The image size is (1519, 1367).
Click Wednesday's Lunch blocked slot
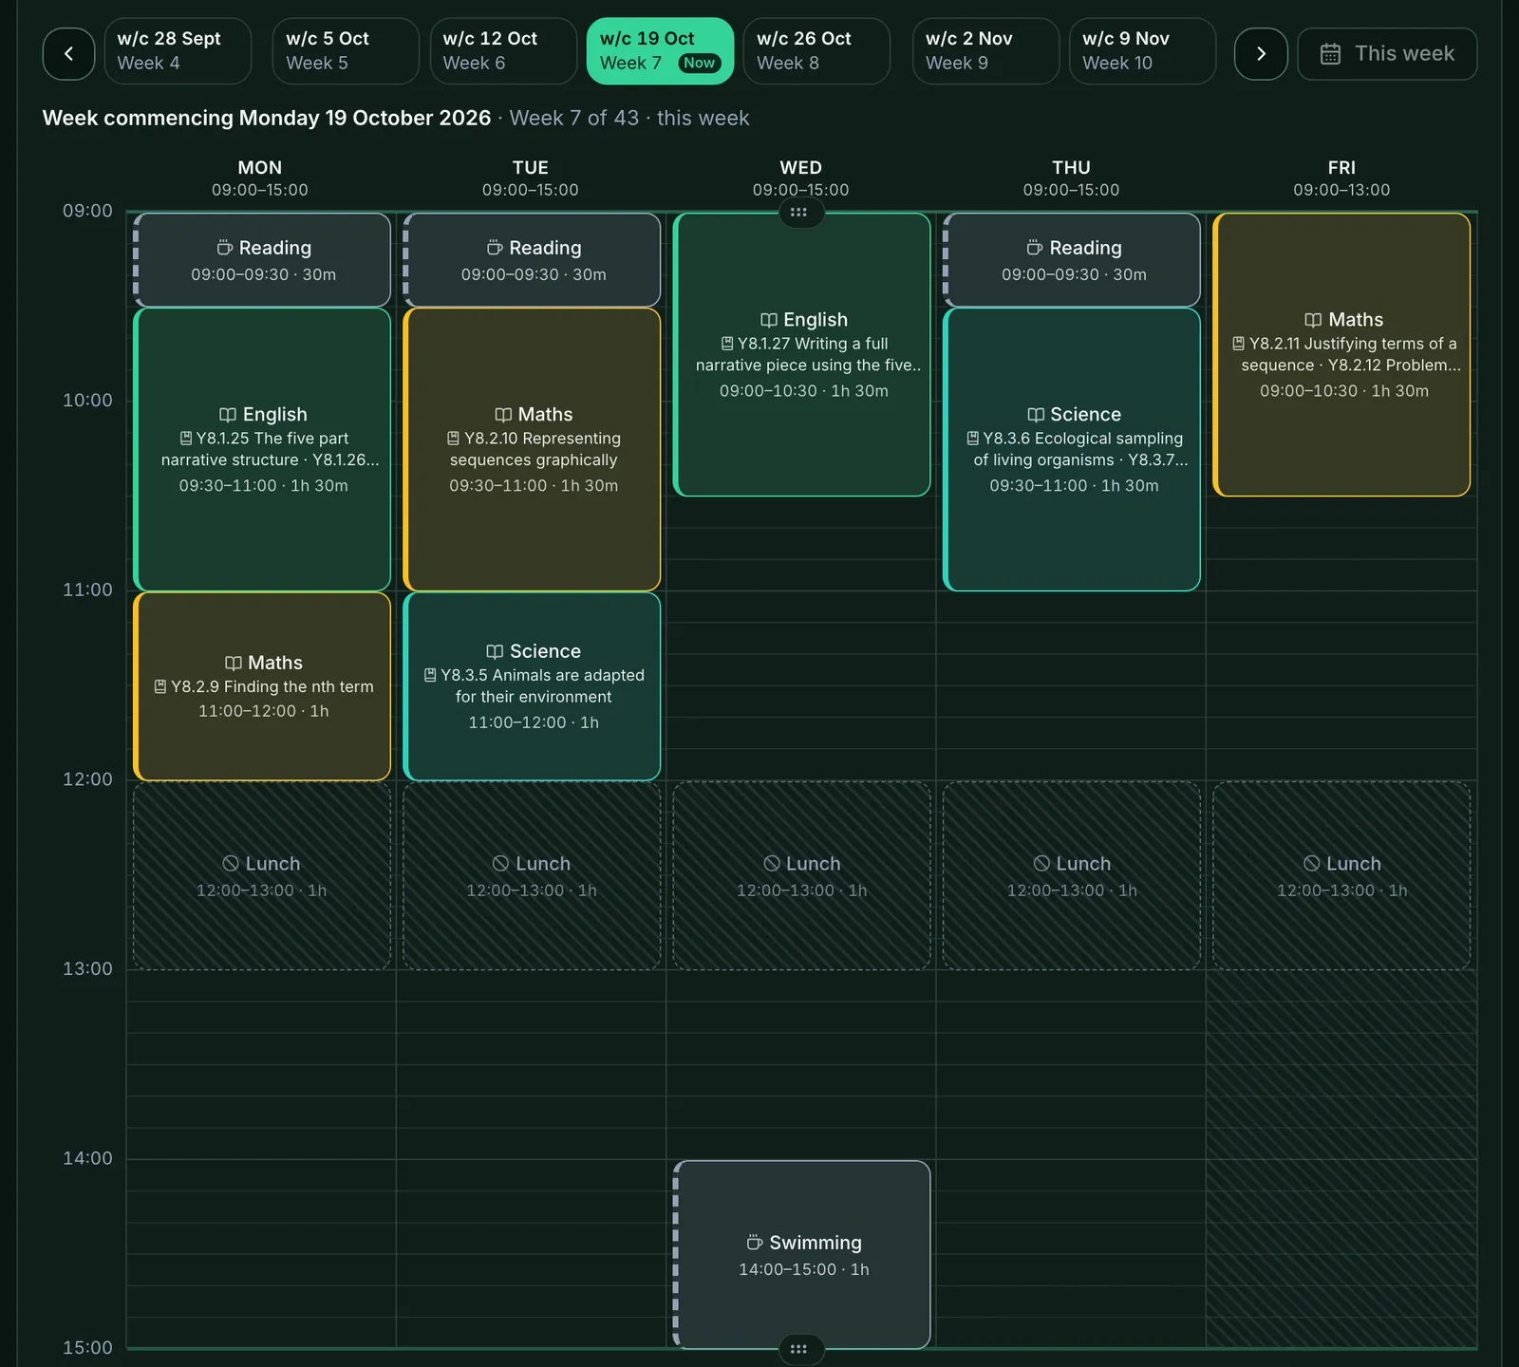click(x=802, y=875)
